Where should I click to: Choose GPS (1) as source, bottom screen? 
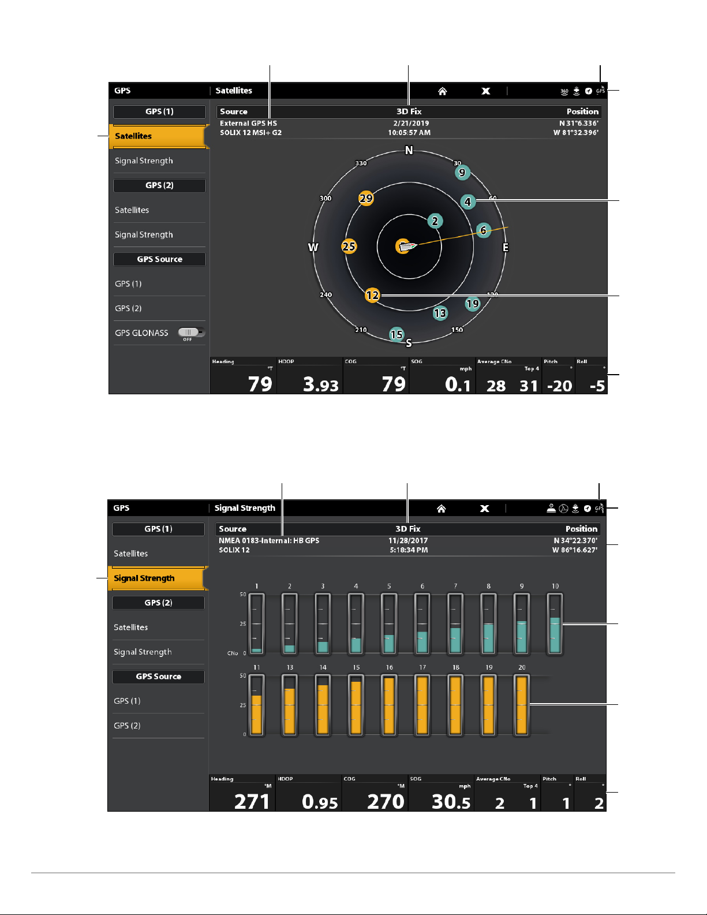click(x=158, y=701)
